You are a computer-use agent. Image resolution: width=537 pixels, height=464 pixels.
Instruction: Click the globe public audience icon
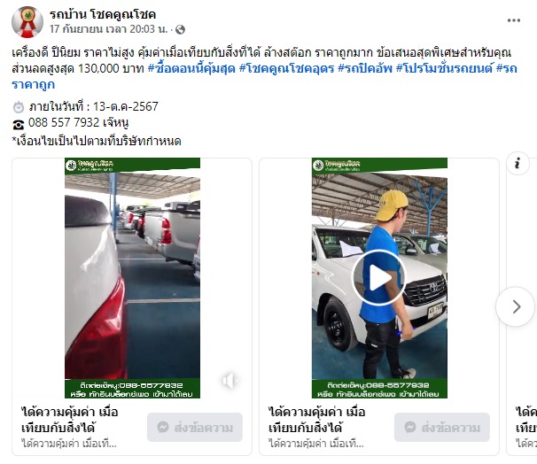pyautogui.click(x=180, y=30)
